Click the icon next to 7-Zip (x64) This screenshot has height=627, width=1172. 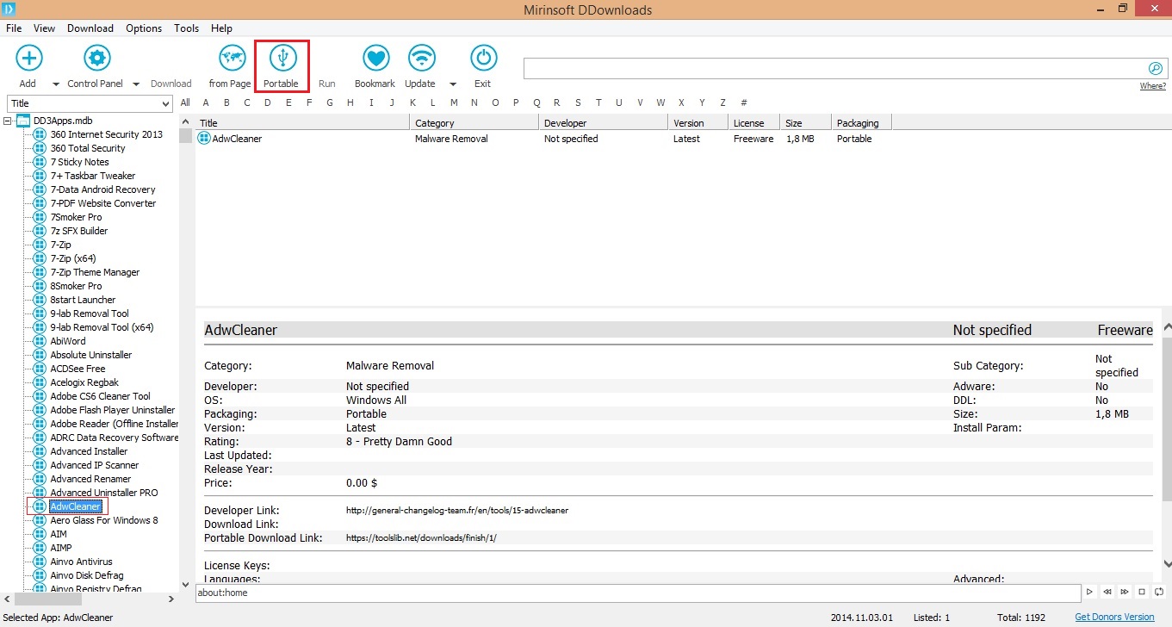39,258
